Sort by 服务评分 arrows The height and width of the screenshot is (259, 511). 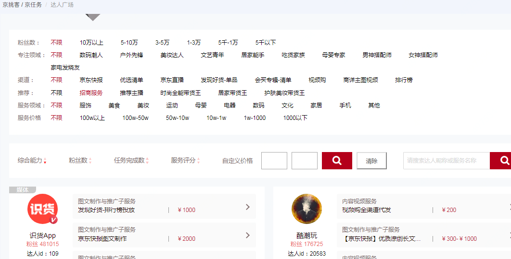(198, 161)
